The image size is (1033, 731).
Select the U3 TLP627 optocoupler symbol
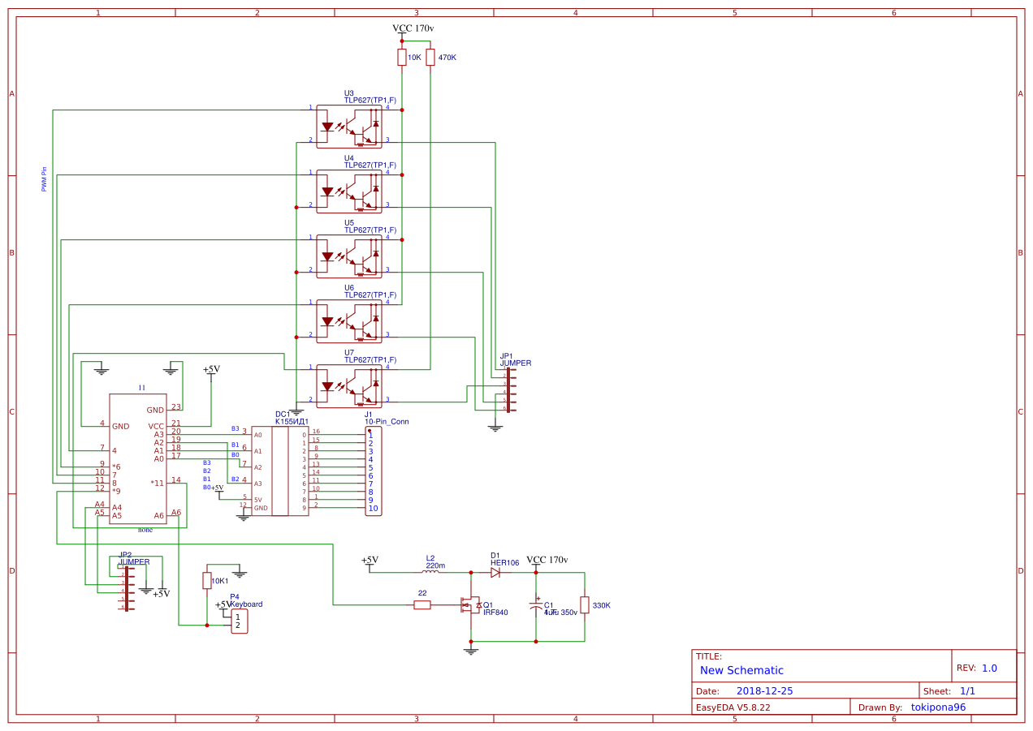(x=348, y=127)
